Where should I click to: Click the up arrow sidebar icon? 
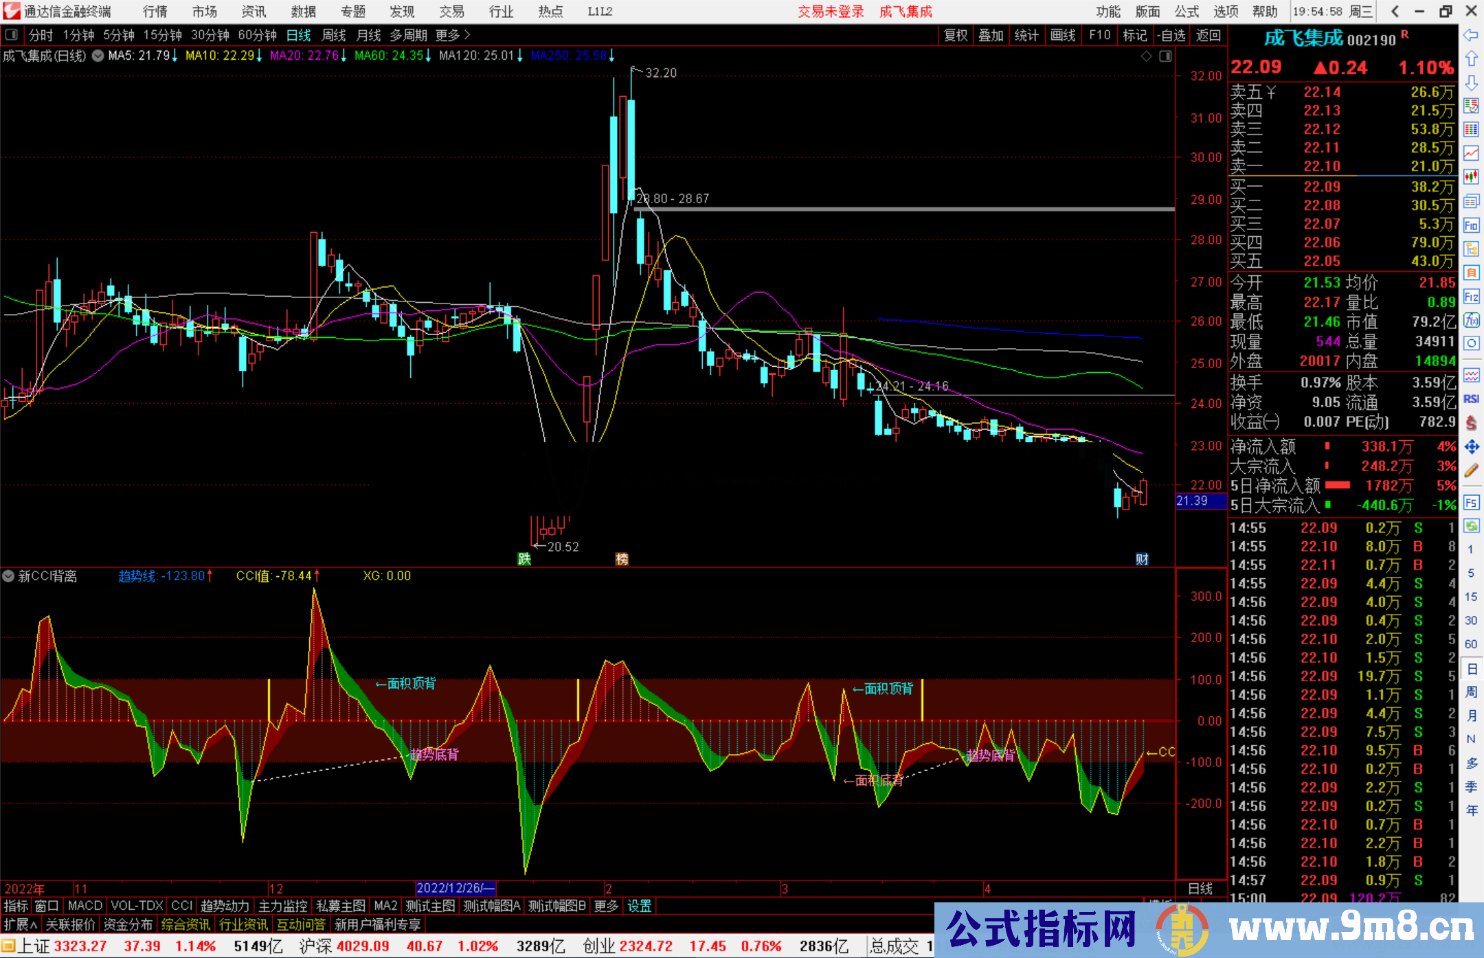(1471, 59)
